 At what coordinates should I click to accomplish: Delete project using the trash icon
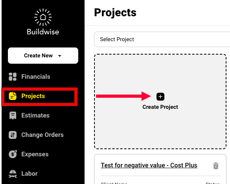pyautogui.click(x=216, y=166)
